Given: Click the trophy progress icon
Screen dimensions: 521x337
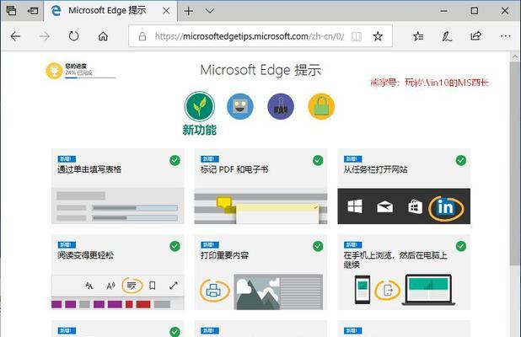Looking at the screenshot, I should click(x=54, y=71).
